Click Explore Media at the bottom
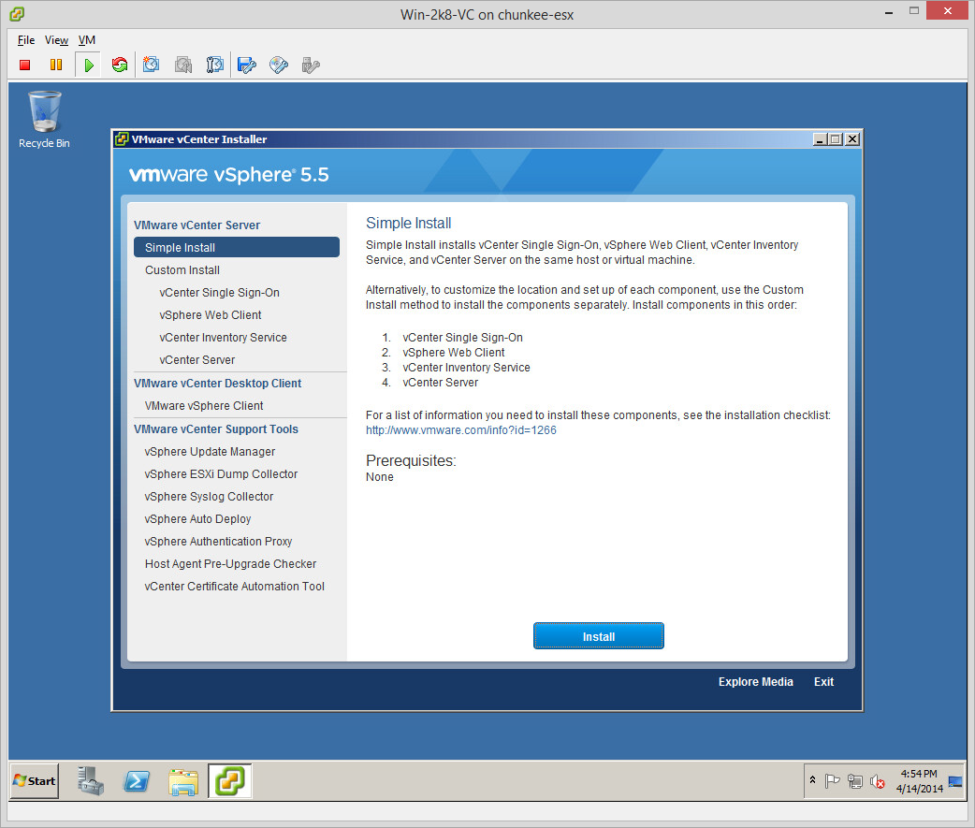This screenshot has width=975, height=828. coord(755,682)
